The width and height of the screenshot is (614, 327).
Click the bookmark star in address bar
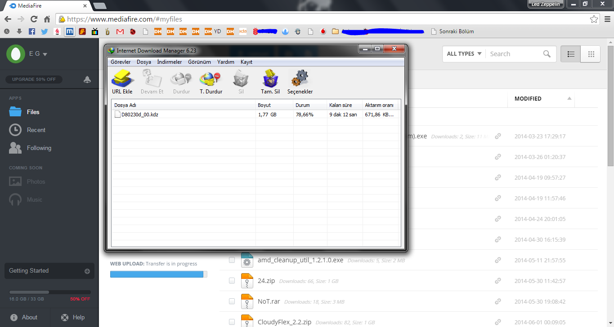click(594, 19)
